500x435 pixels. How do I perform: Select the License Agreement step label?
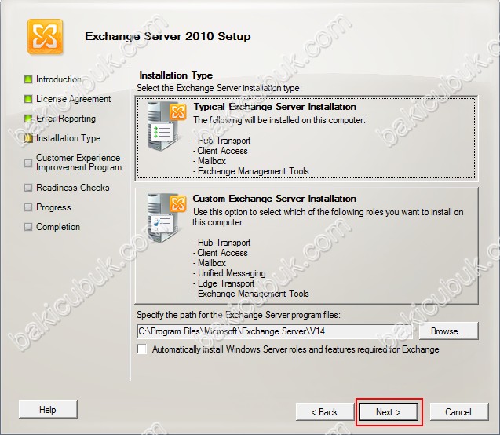(x=73, y=99)
